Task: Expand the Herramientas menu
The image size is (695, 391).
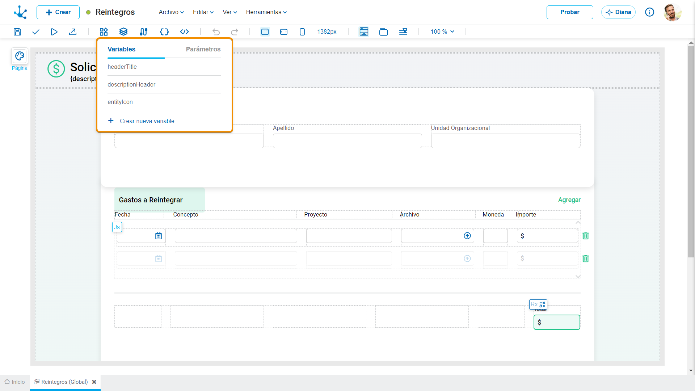Action: click(x=266, y=12)
